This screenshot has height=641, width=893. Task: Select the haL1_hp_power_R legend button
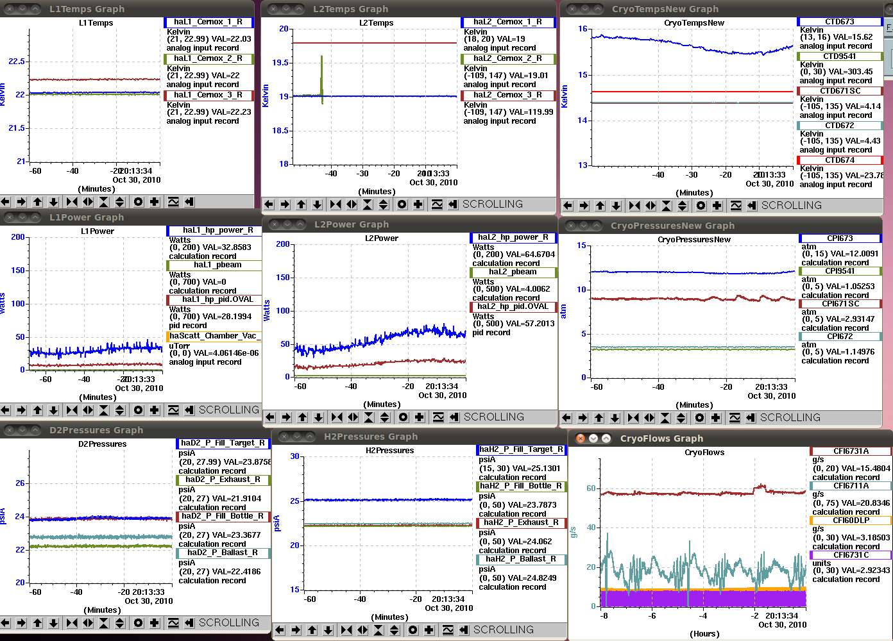(214, 231)
